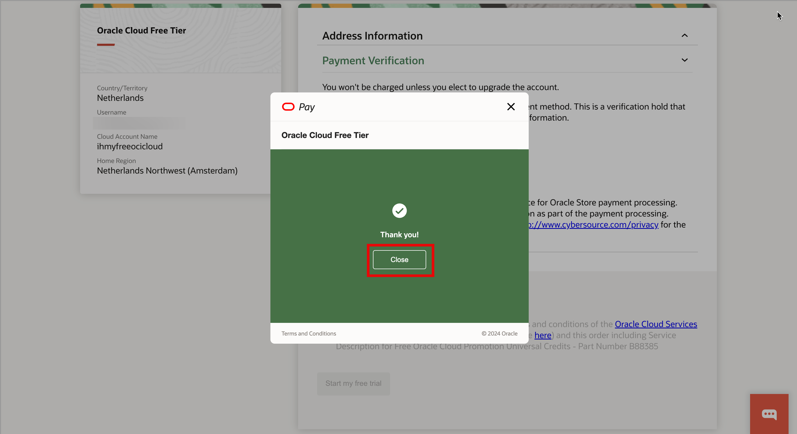Screen dimensions: 797x434
Task: Expand Payment Verification with down chevron
Action: coord(684,60)
